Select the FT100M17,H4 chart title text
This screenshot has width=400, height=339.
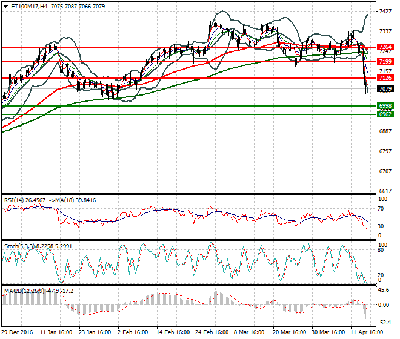click(x=29, y=7)
